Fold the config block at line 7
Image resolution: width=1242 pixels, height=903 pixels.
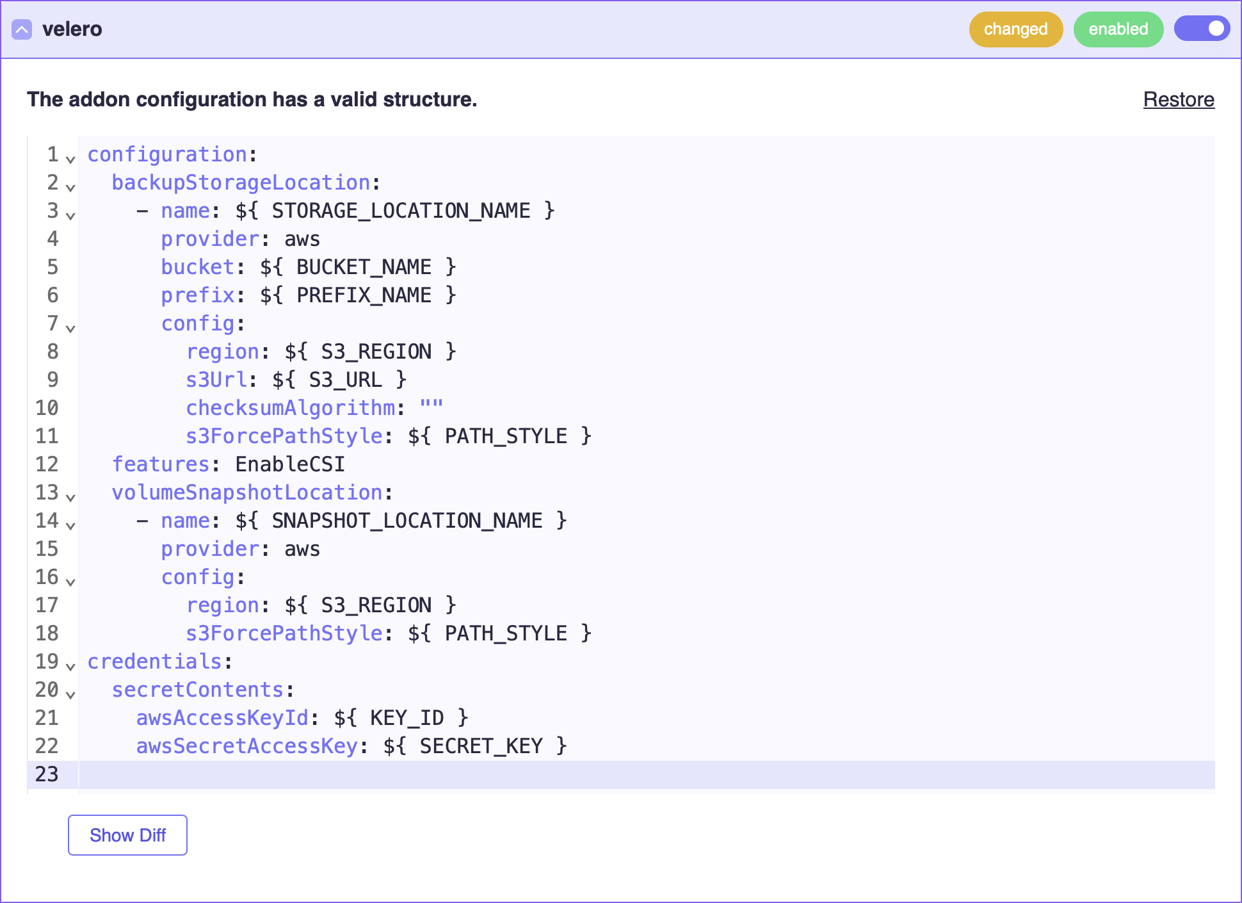click(x=70, y=328)
